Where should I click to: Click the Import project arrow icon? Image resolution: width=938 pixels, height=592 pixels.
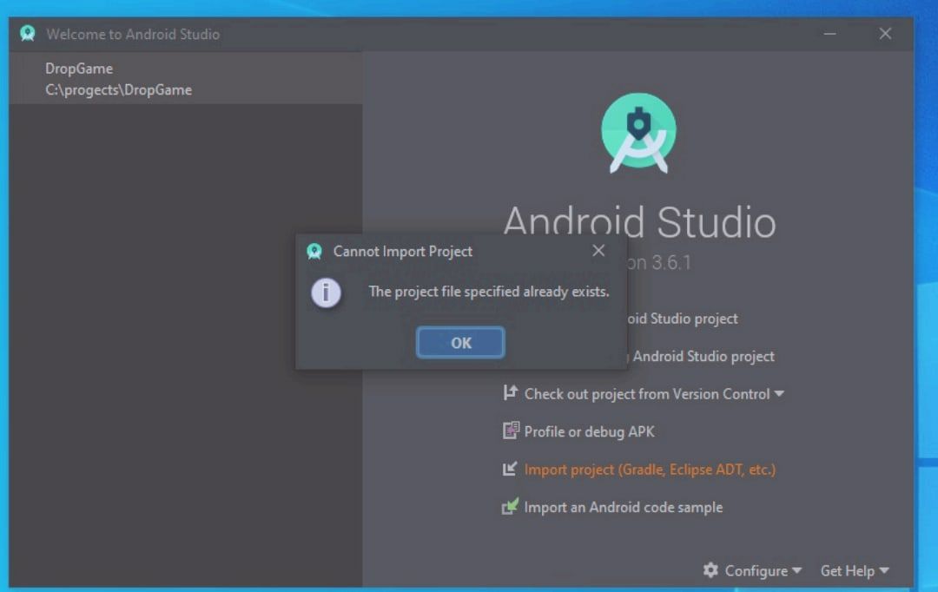510,469
